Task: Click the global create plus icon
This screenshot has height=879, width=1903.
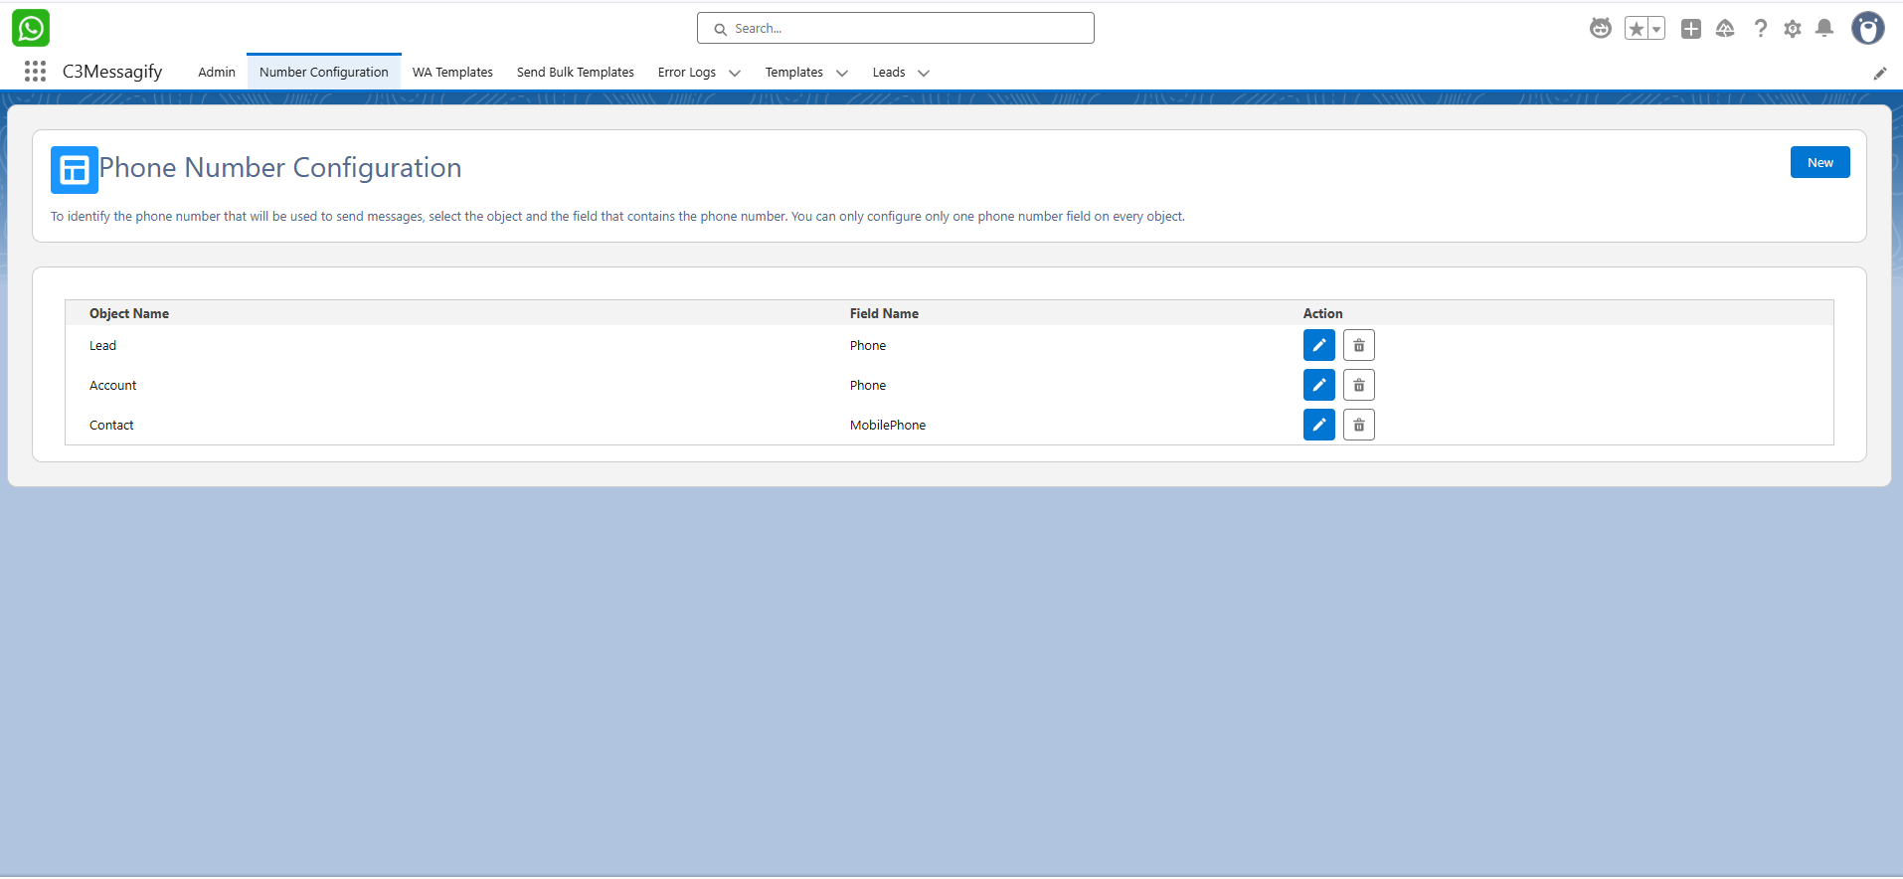Action: 1690,29
